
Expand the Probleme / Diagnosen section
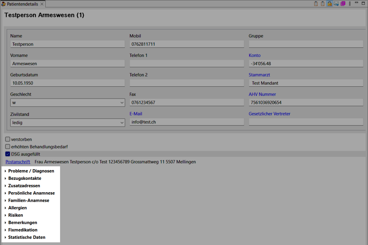pyautogui.click(x=31, y=171)
